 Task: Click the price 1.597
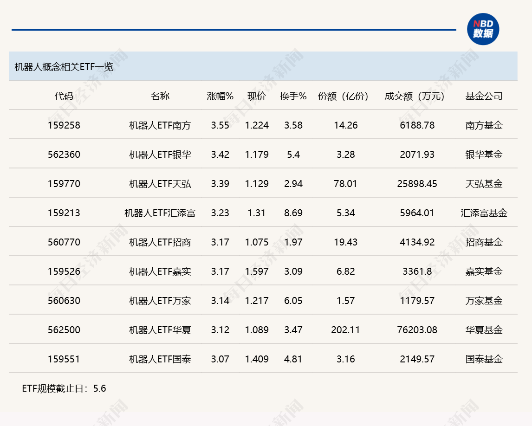257,271
